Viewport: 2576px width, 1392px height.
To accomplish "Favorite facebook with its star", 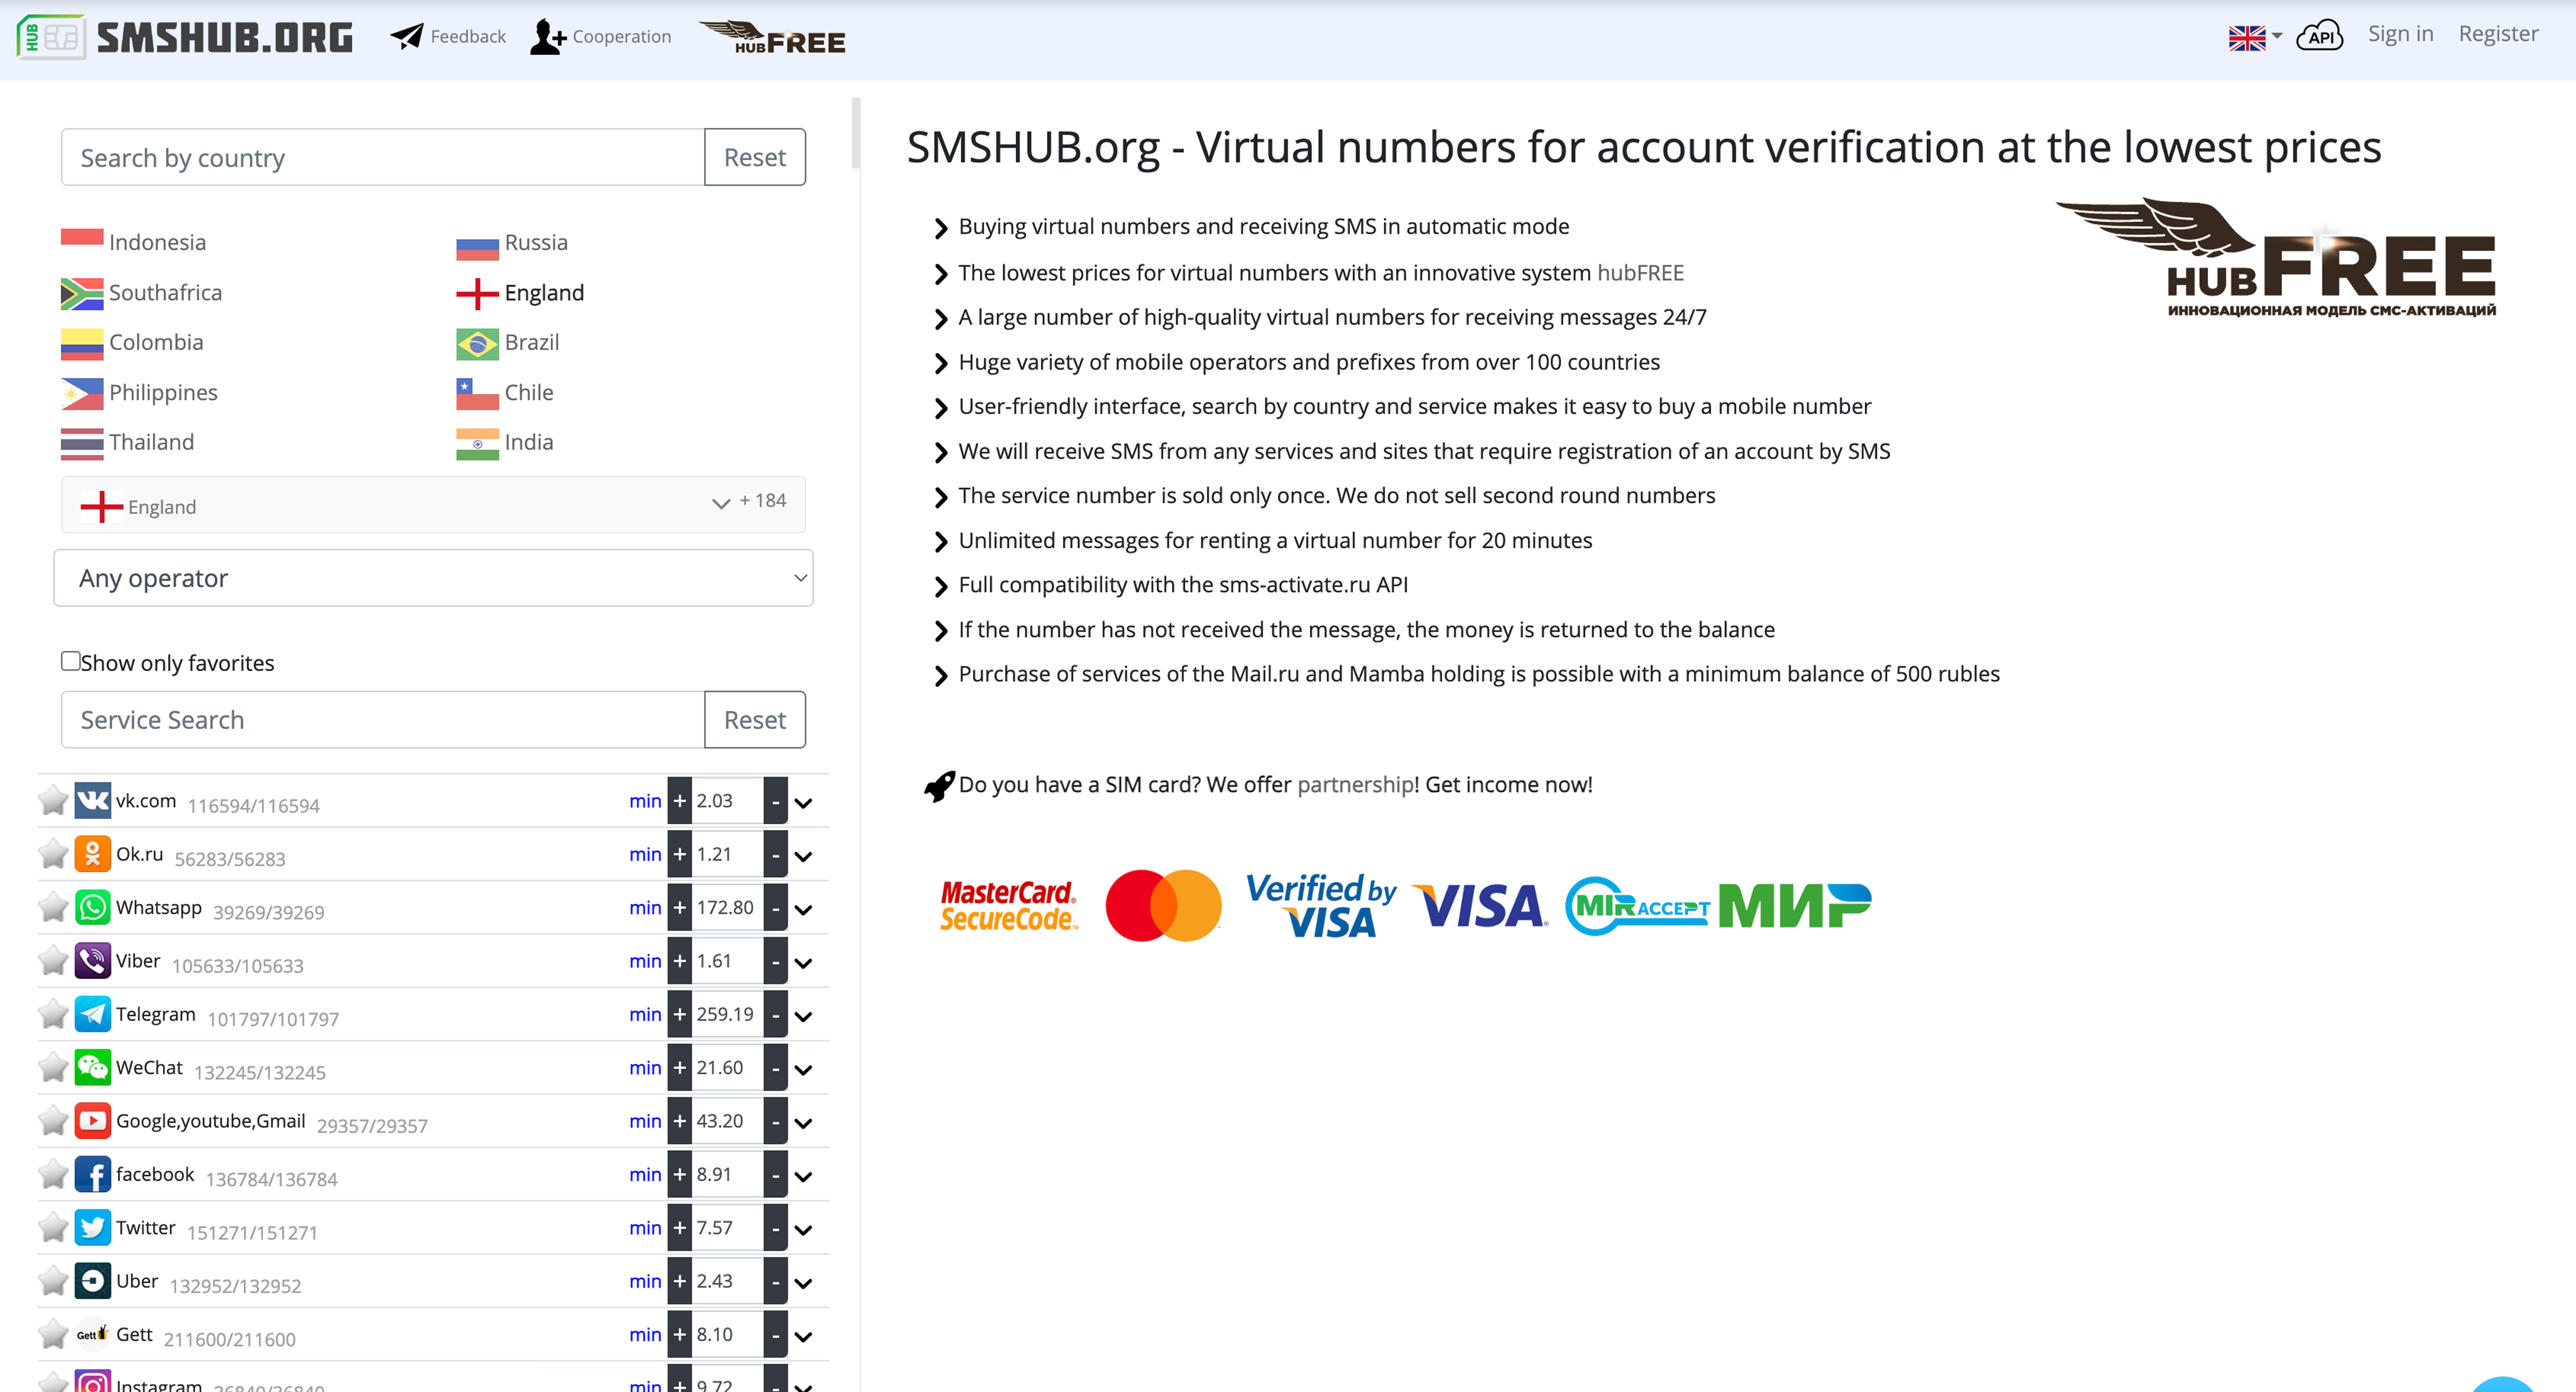I will click(53, 1174).
